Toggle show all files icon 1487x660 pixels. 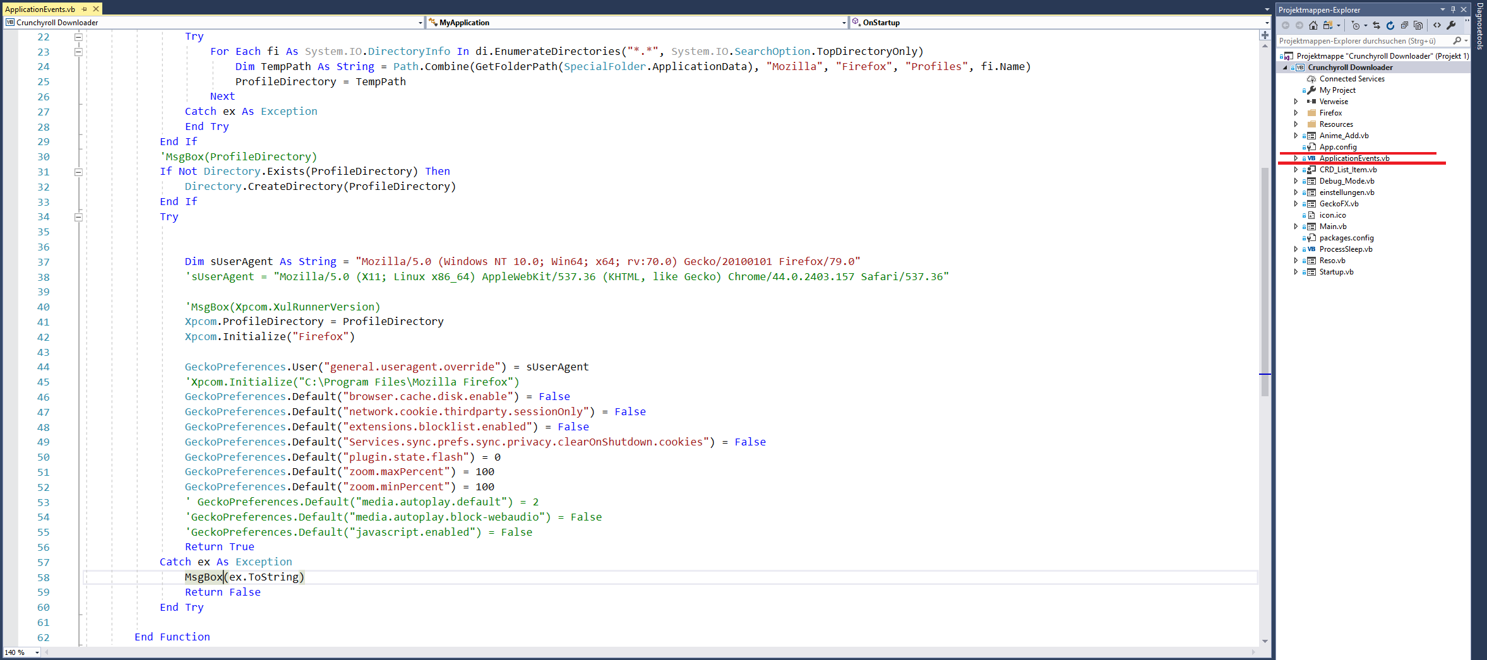pyautogui.click(x=1418, y=25)
